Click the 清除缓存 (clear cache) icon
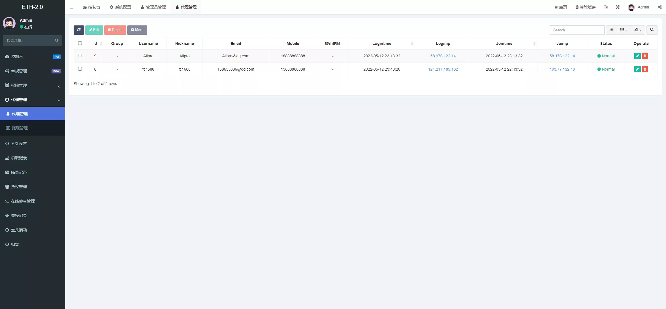This screenshot has width=666, height=309. point(585,7)
